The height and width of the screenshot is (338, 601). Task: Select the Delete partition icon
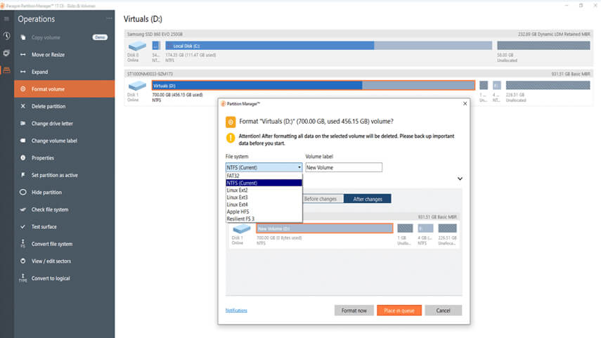tap(23, 106)
